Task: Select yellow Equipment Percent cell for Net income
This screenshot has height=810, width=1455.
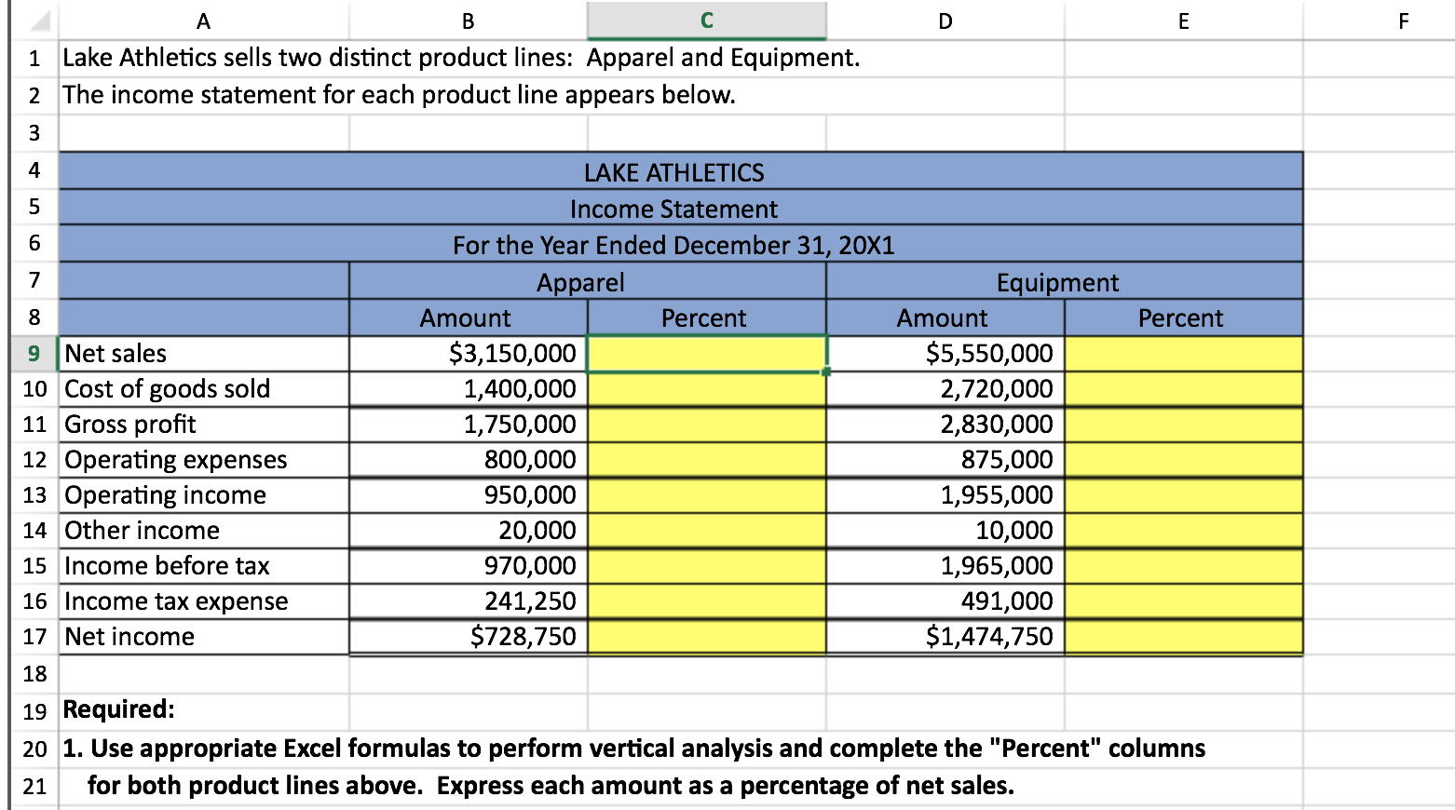Action: [1184, 637]
